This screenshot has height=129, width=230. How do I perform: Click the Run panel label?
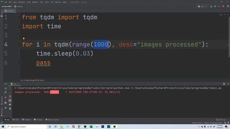(x=6, y=84)
